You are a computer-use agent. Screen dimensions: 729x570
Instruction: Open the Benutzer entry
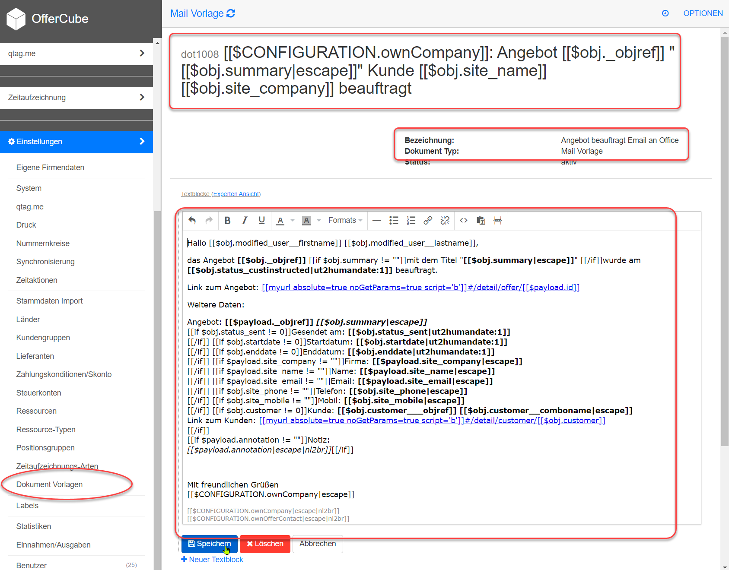coord(31,566)
